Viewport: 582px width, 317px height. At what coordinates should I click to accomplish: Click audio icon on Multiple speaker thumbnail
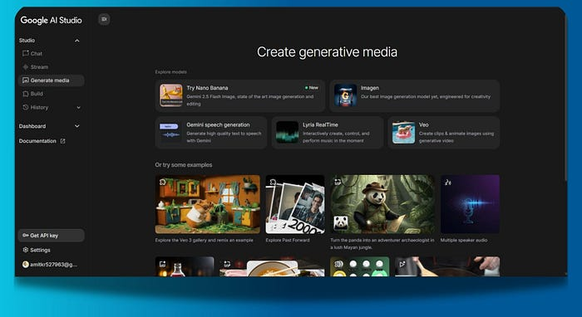coord(448,182)
